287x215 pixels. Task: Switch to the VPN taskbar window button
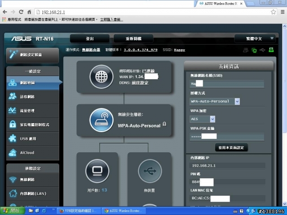tap(78, 211)
